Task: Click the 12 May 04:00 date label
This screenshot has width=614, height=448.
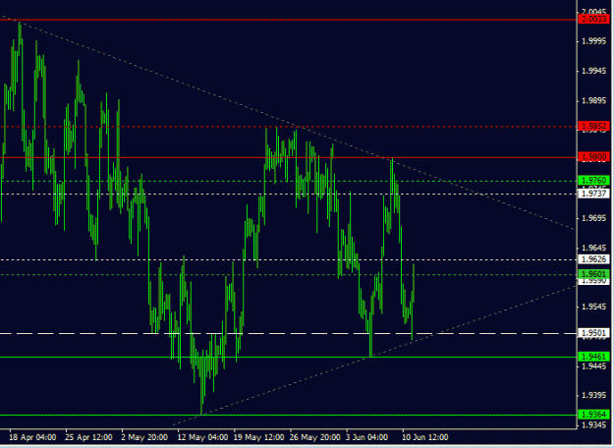Action: tap(202, 437)
